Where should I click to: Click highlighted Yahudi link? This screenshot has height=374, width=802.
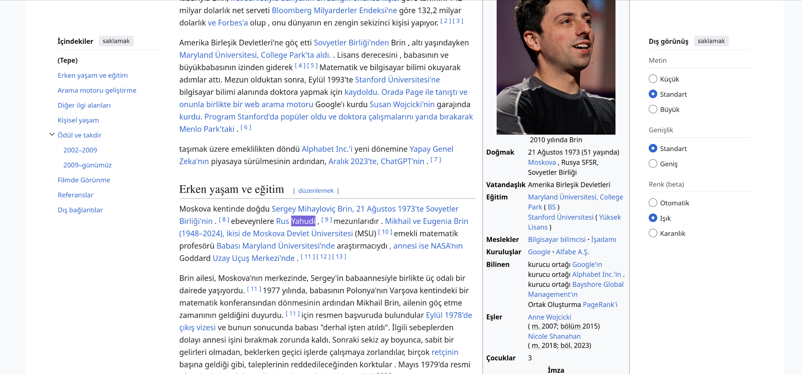click(303, 221)
